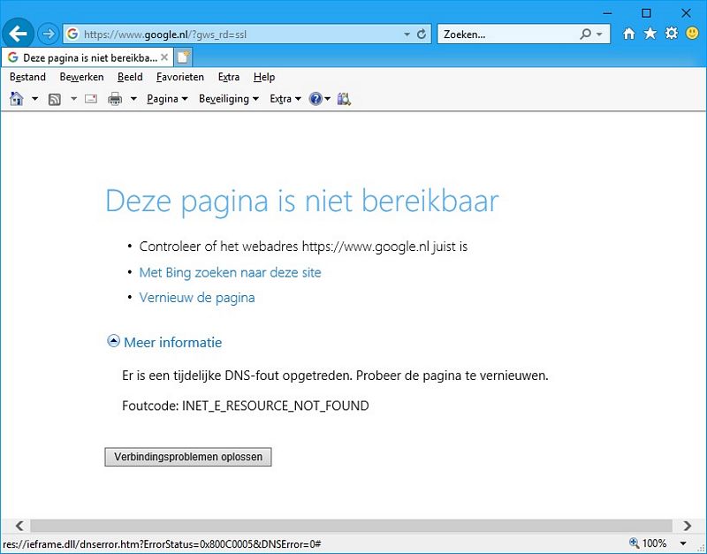The image size is (707, 554).
Task: Click the horizontal scrollbar left arrow
Action: point(19,526)
